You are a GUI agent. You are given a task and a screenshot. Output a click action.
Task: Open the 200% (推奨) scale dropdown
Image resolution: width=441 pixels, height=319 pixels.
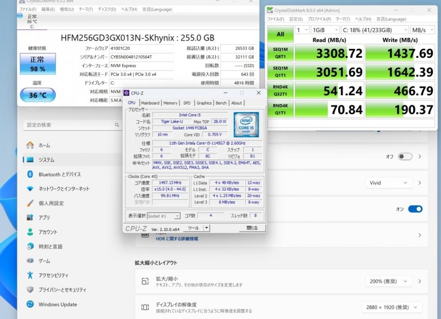[388, 281]
